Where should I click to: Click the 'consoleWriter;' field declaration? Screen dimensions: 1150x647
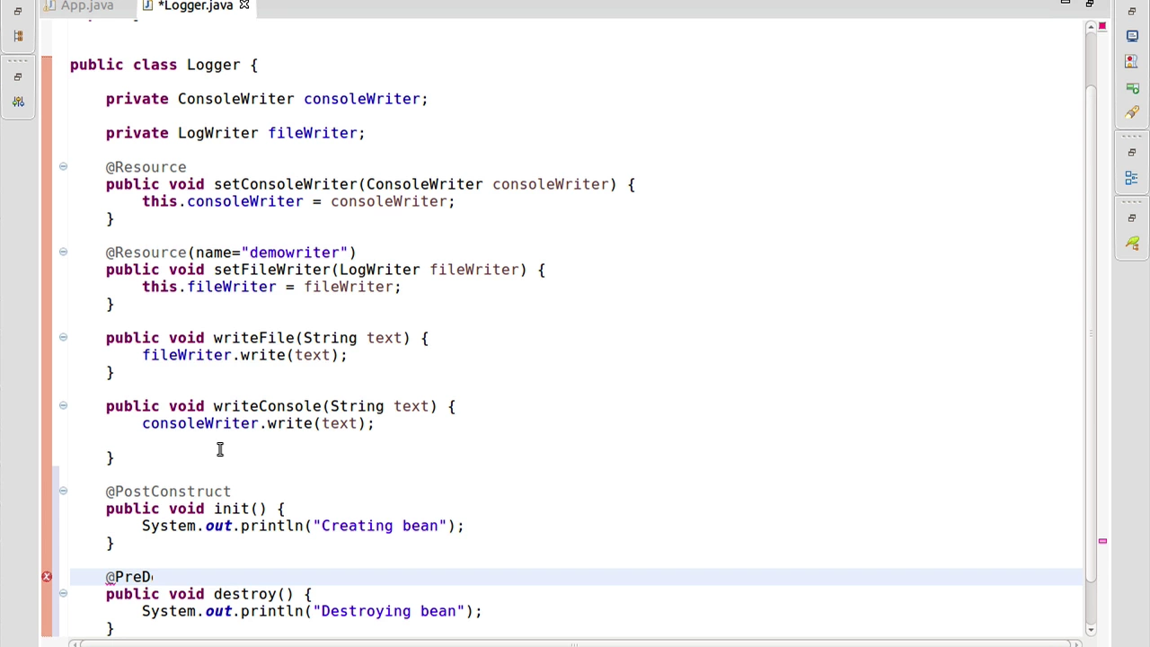366,99
